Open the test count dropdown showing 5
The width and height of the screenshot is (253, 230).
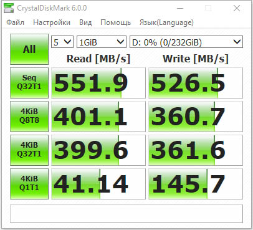point(62,42)
